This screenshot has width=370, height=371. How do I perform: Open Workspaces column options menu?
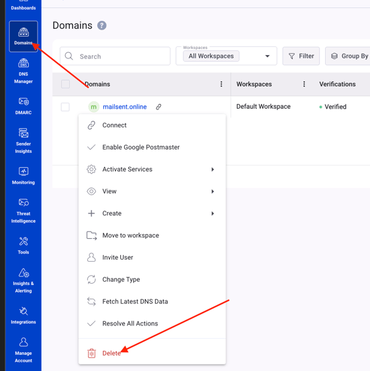coord(304,84)
